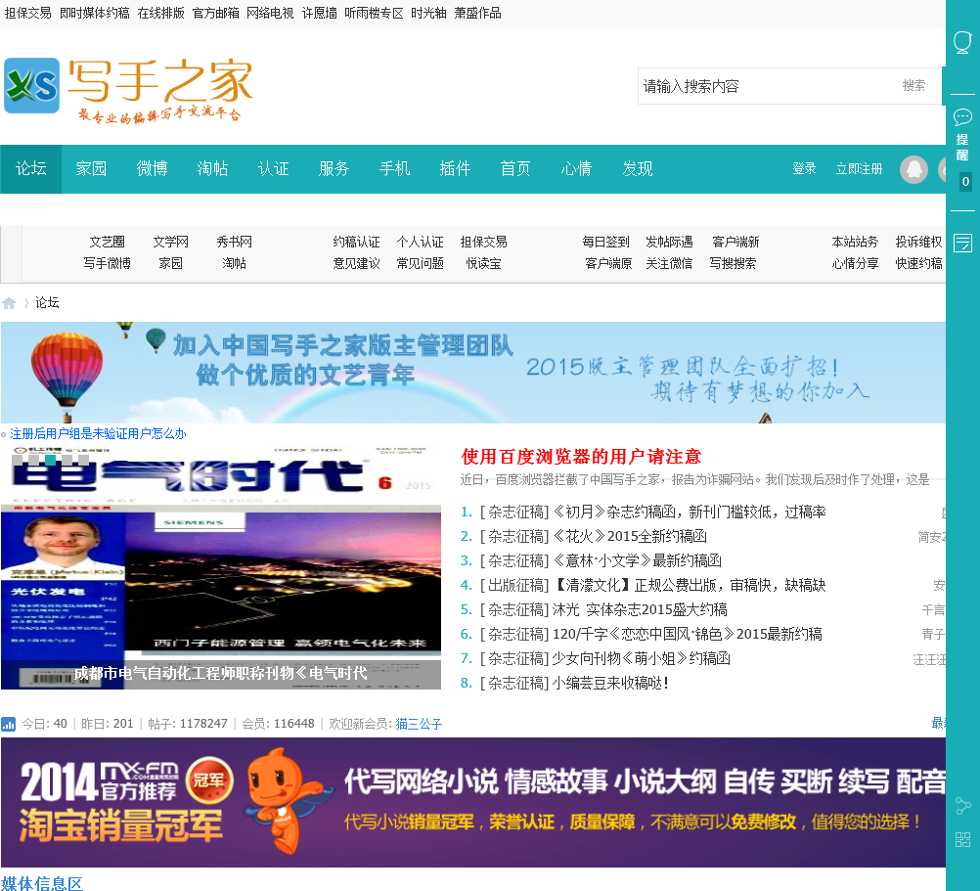
Task: Click the 立即注册 register link
Action: (x=860, y=168)
